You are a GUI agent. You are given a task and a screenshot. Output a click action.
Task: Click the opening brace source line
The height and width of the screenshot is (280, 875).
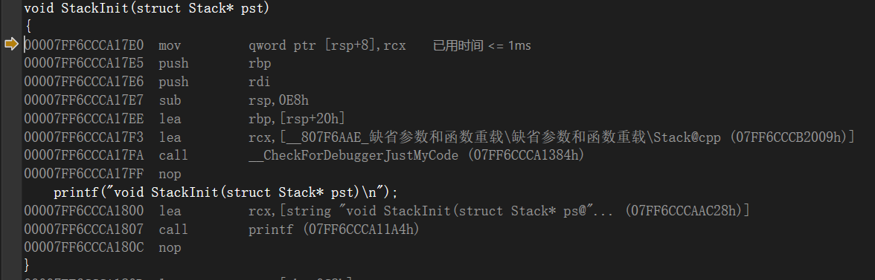pos(27,26)
